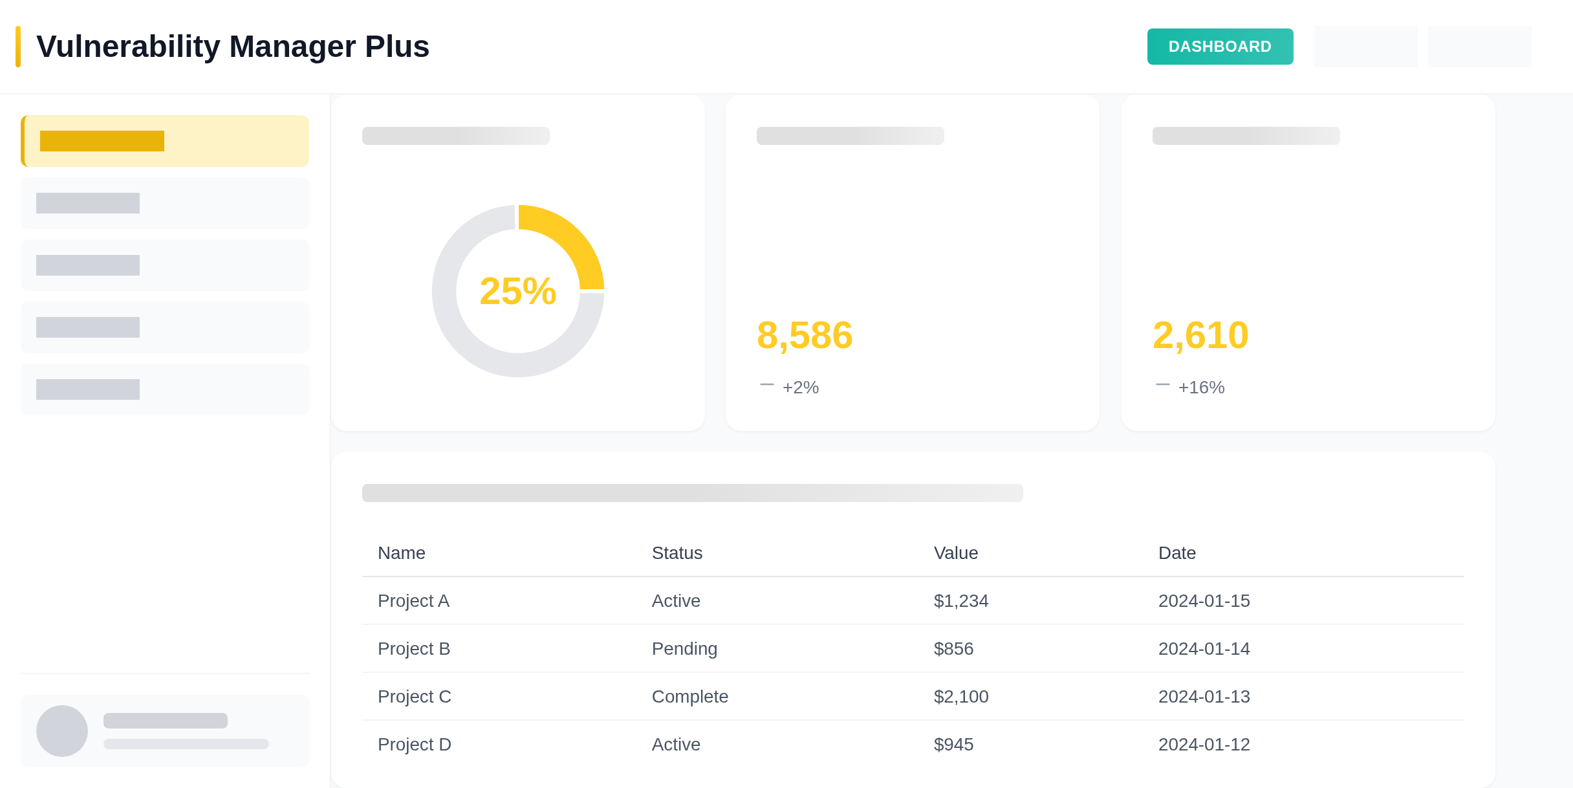The width and height of the screenshot is (1573, 788).
Task: Click the DASHBOARD button
Action: pos(1220,47)
